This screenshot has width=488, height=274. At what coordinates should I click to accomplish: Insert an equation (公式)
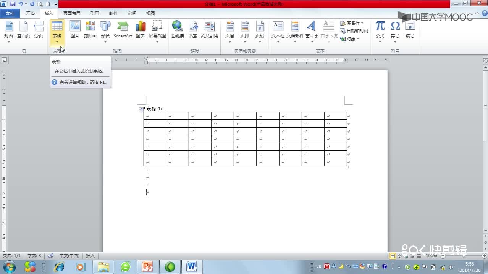[x=380, y=31]
